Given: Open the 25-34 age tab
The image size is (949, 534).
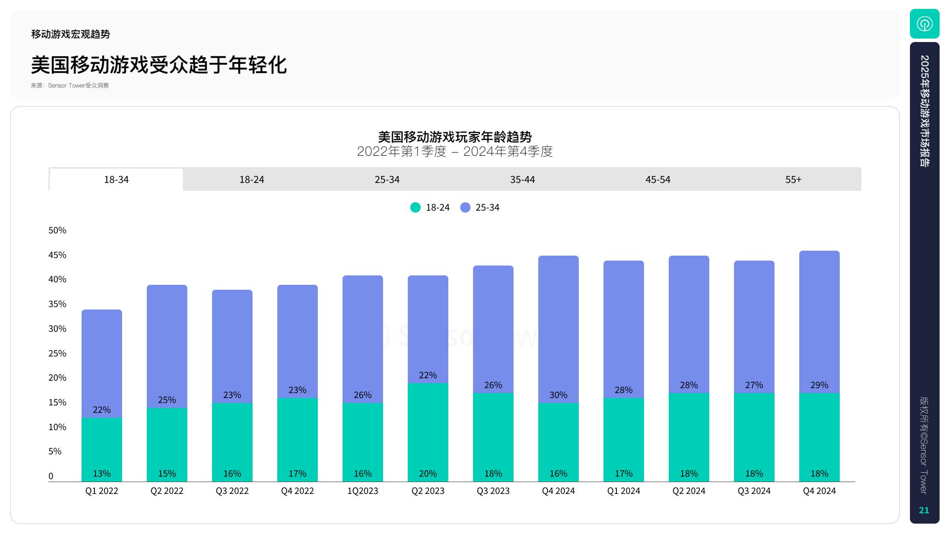Looking at the screenshot, I should (x=387, y=179).
